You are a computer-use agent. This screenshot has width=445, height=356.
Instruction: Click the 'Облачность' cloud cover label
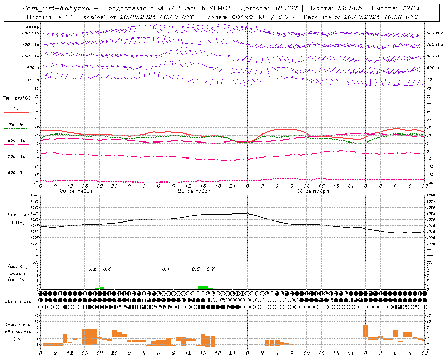pos(18,302)
